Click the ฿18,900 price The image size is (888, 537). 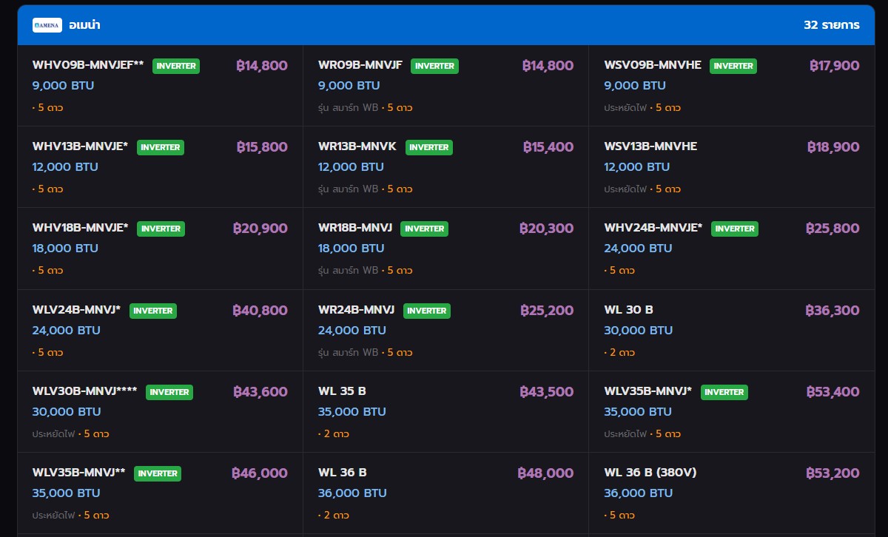click(833, 147)
